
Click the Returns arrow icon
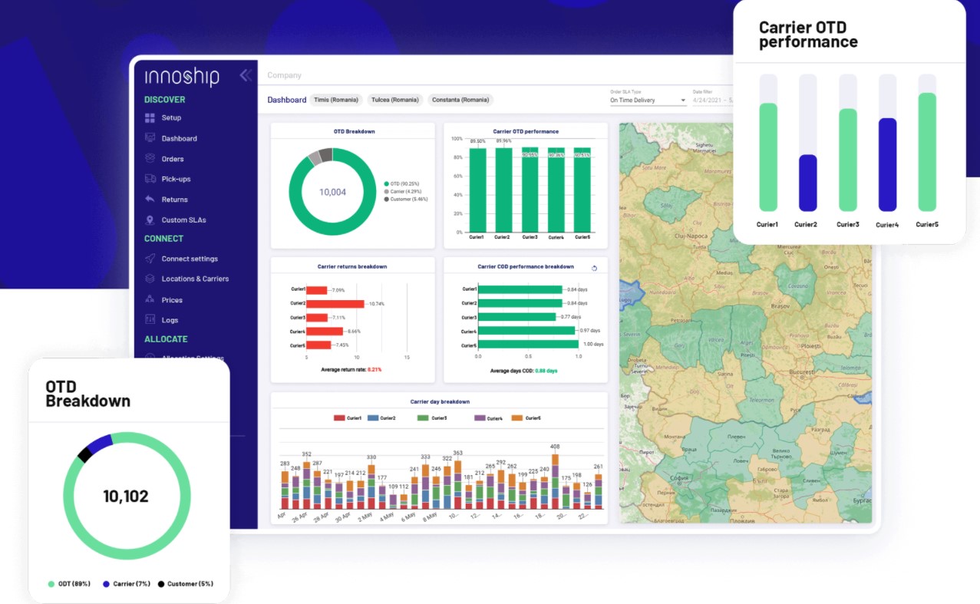150,200
